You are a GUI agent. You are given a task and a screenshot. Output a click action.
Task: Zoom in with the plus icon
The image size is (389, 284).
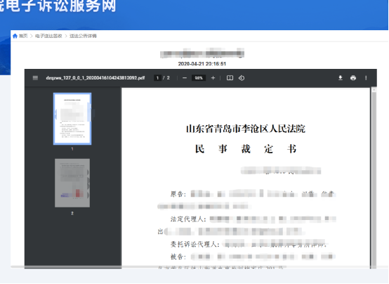point(213,78)
